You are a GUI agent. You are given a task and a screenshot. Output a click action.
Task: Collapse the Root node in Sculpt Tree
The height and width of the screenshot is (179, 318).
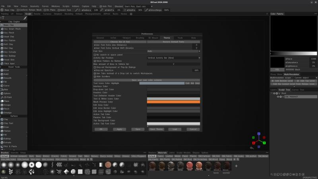[271, 93]
